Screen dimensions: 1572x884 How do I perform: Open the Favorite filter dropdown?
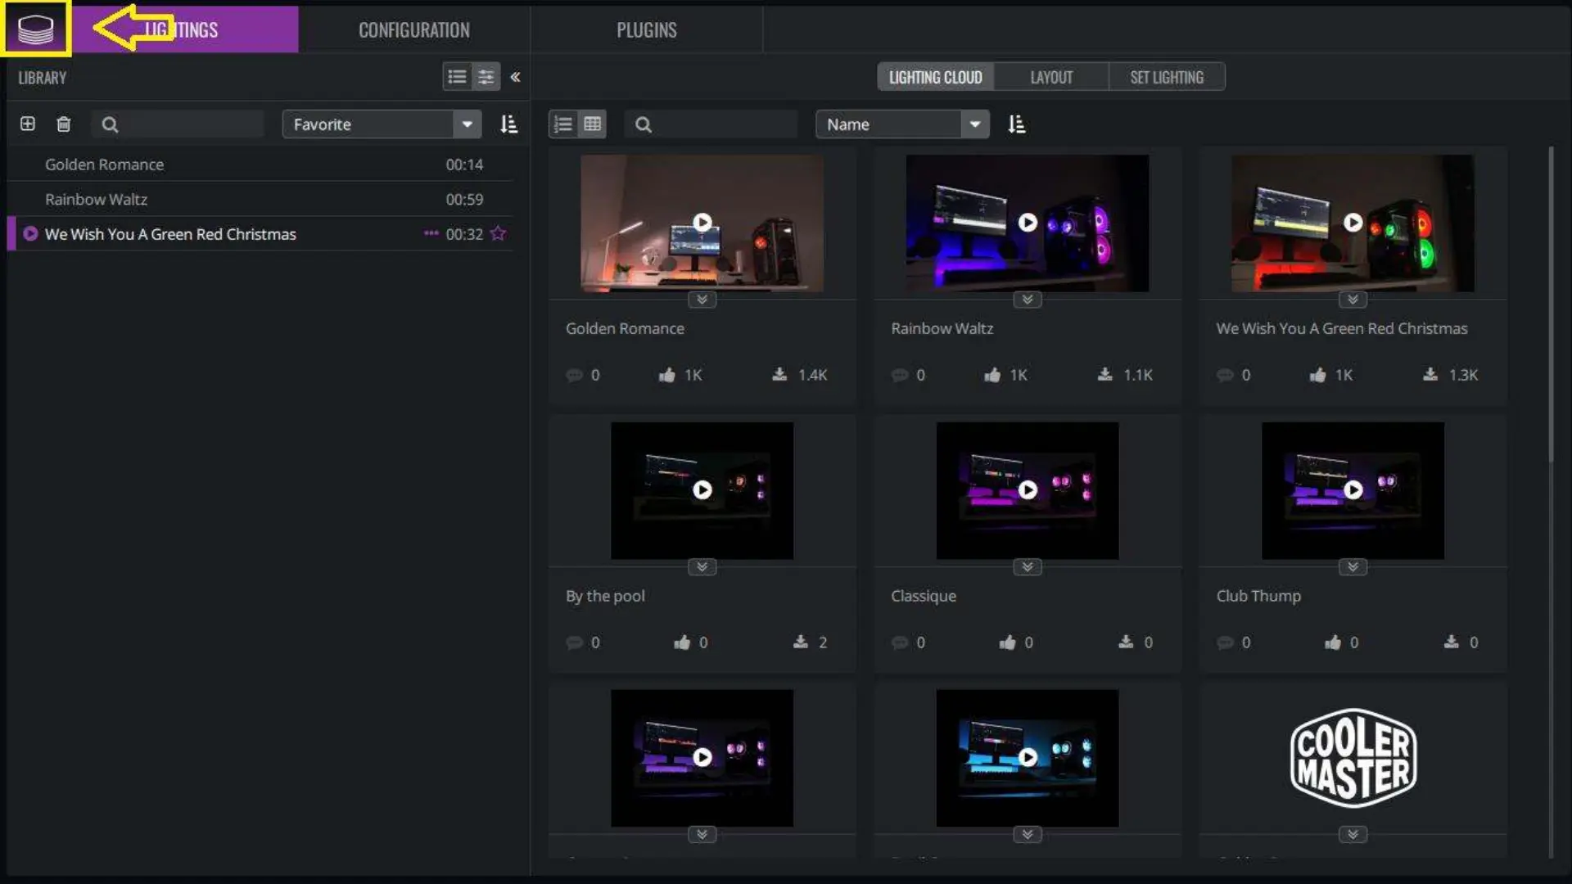coord(467,124)
